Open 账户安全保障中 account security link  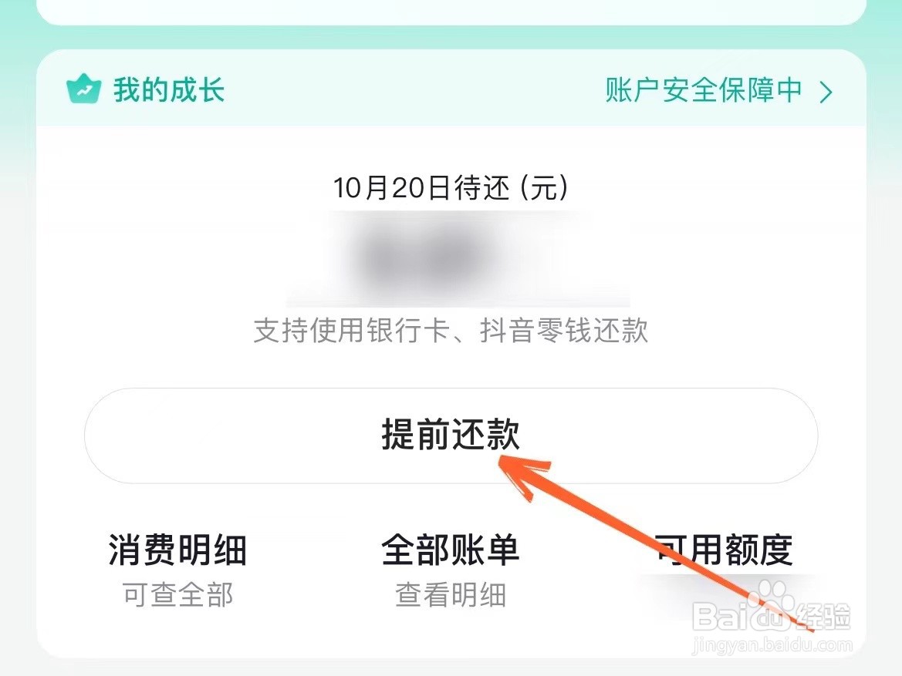[703, 90]
